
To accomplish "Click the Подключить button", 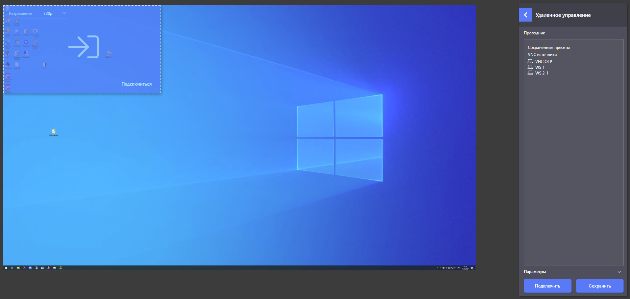I will (x=548, y=286).
